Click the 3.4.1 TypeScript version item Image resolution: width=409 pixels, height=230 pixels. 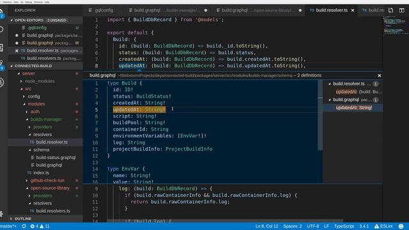point(364,226)
